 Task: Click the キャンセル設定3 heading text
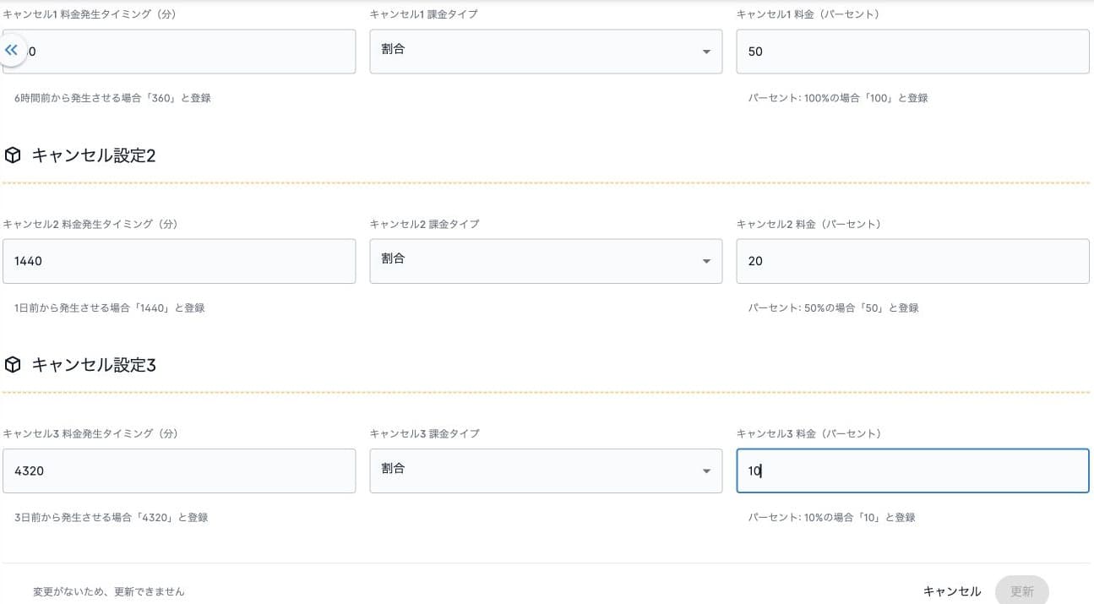tap(94, 365)
